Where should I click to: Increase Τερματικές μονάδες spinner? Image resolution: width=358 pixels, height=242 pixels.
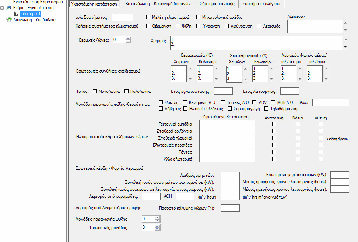157,226
